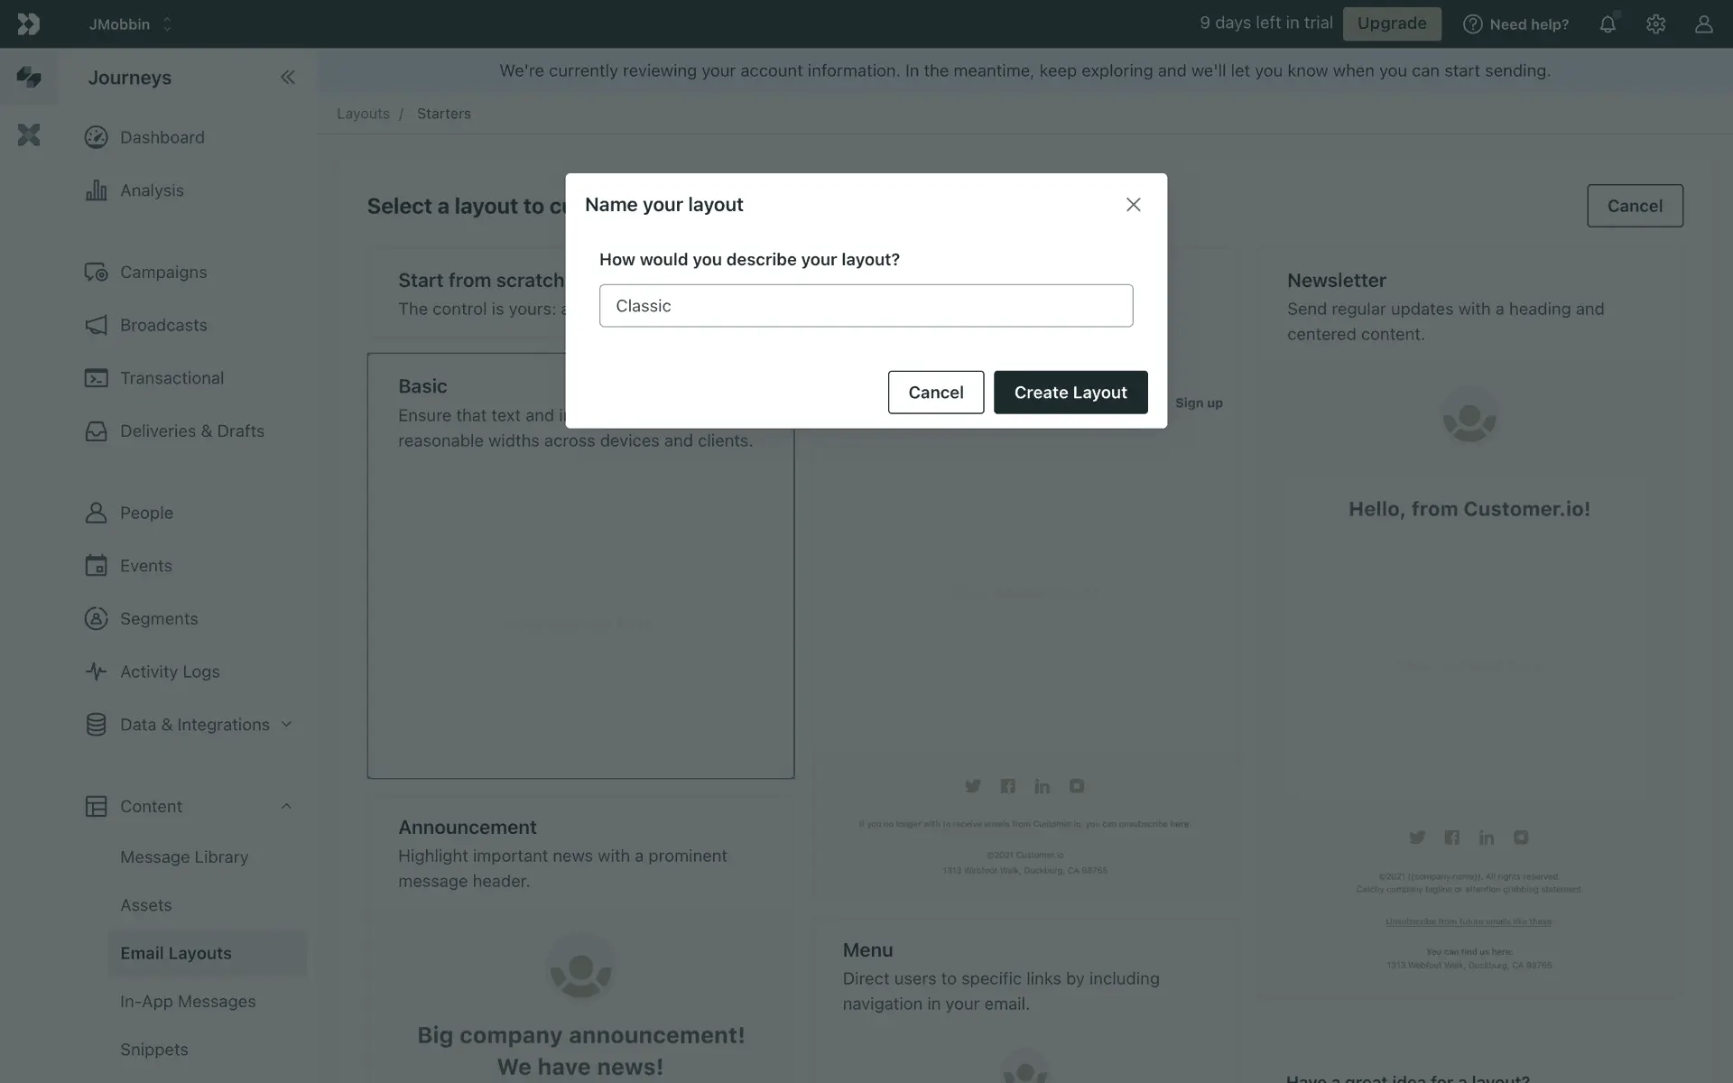
Task: Click the Upgrade button
Action: point(1391,23)
